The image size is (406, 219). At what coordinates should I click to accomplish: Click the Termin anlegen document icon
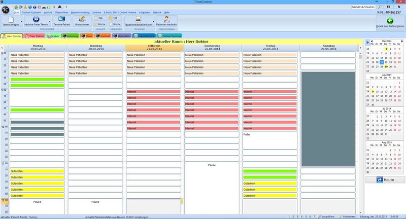pyautogui.click(x=10, y=19)
